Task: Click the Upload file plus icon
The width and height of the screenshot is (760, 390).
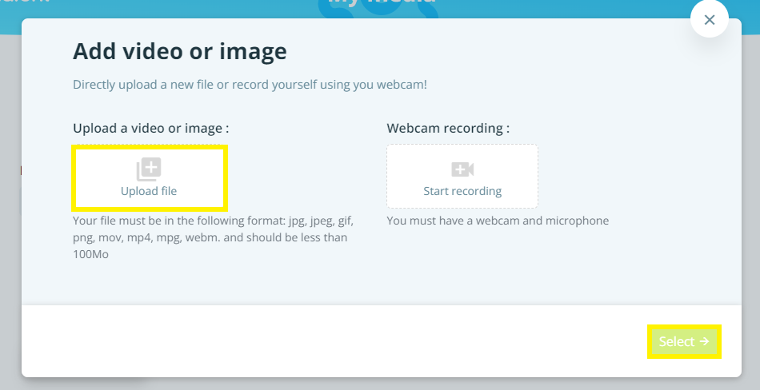Action: (149, 169)
